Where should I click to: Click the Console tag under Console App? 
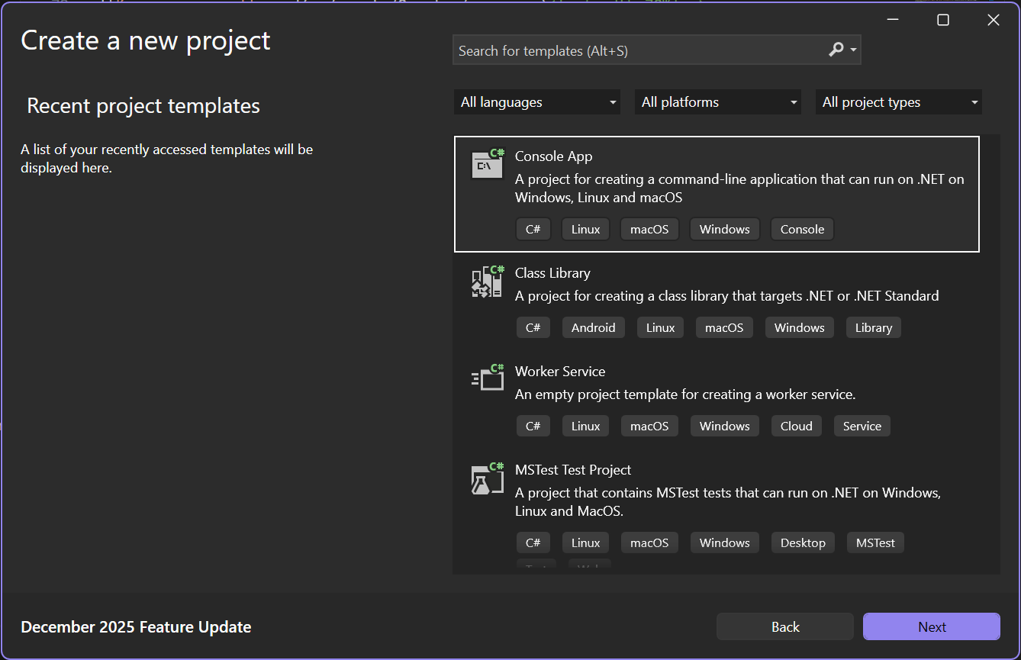click(803, 229)
